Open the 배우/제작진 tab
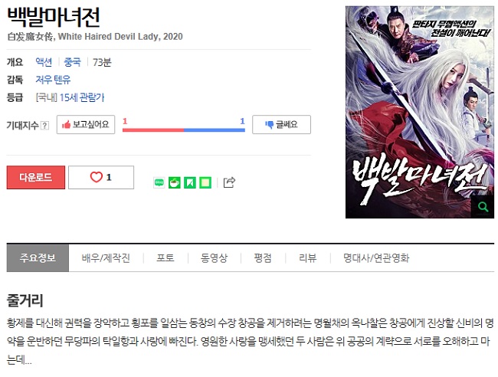498x377 pixels. [x=106, y=258]
